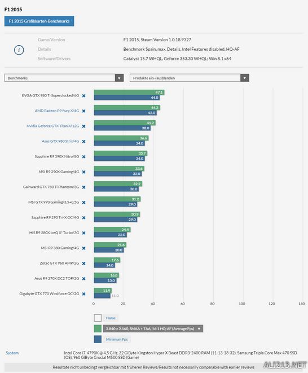Remove Sapphire R9 290 Tri-X OC row
The image size is (308, 373).
click(x=83, y=217)
